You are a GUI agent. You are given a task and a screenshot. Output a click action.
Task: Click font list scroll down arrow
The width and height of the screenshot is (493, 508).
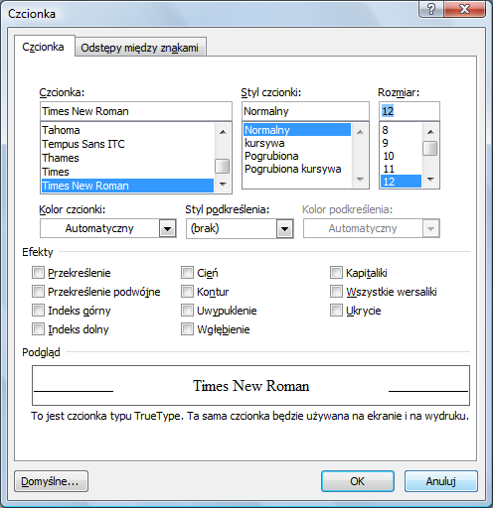coord(223,184)
